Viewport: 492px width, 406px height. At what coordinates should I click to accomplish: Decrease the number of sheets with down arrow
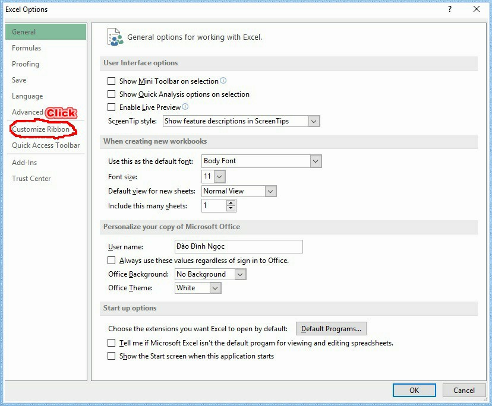(x=231, y=208)
